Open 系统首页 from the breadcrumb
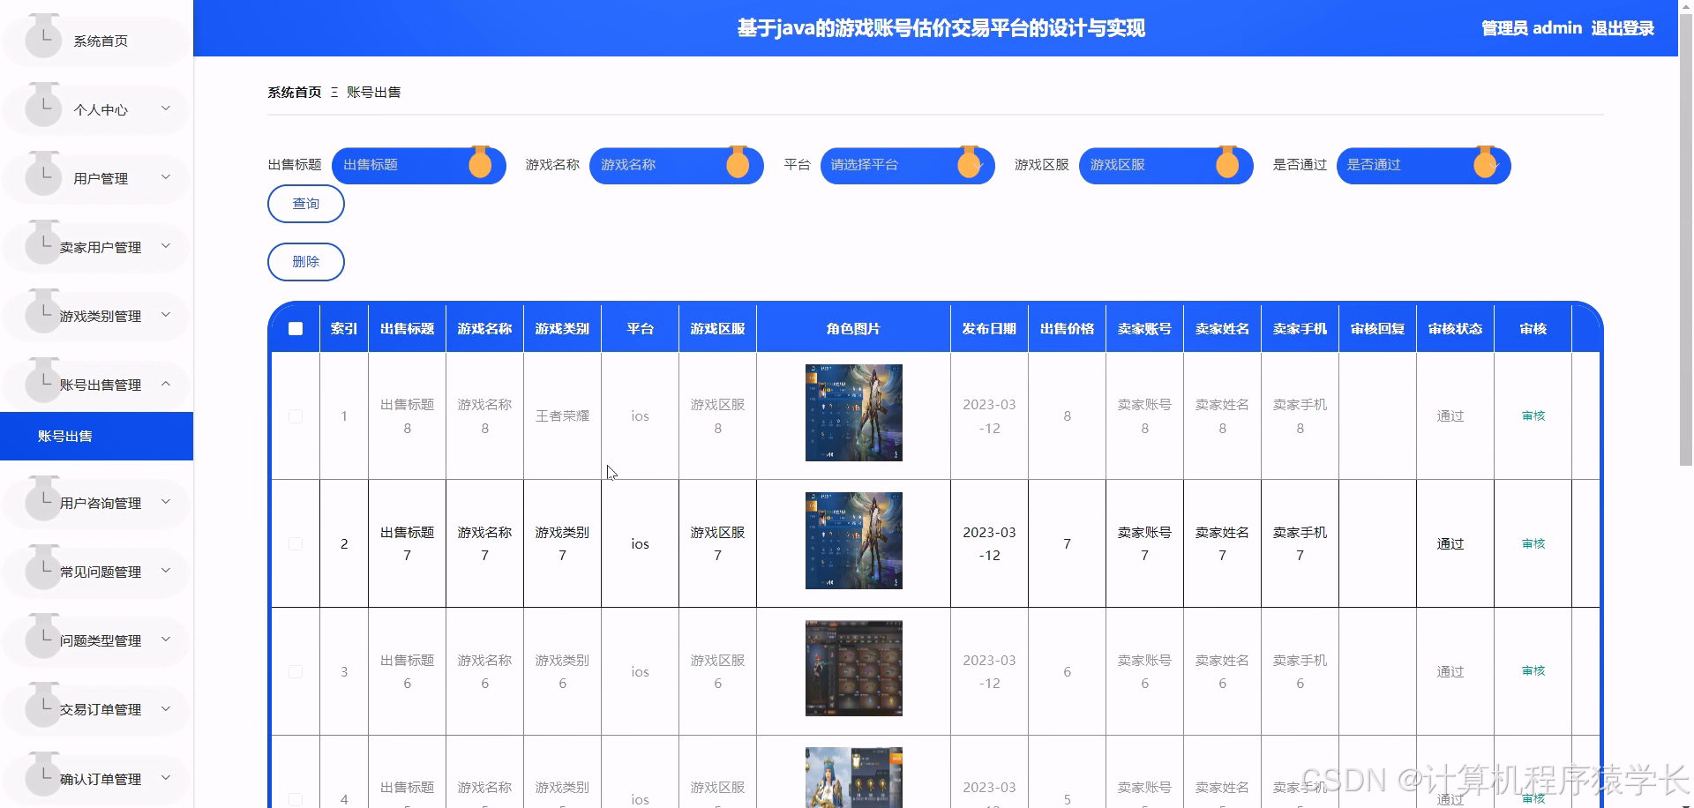 pos(294,92)
